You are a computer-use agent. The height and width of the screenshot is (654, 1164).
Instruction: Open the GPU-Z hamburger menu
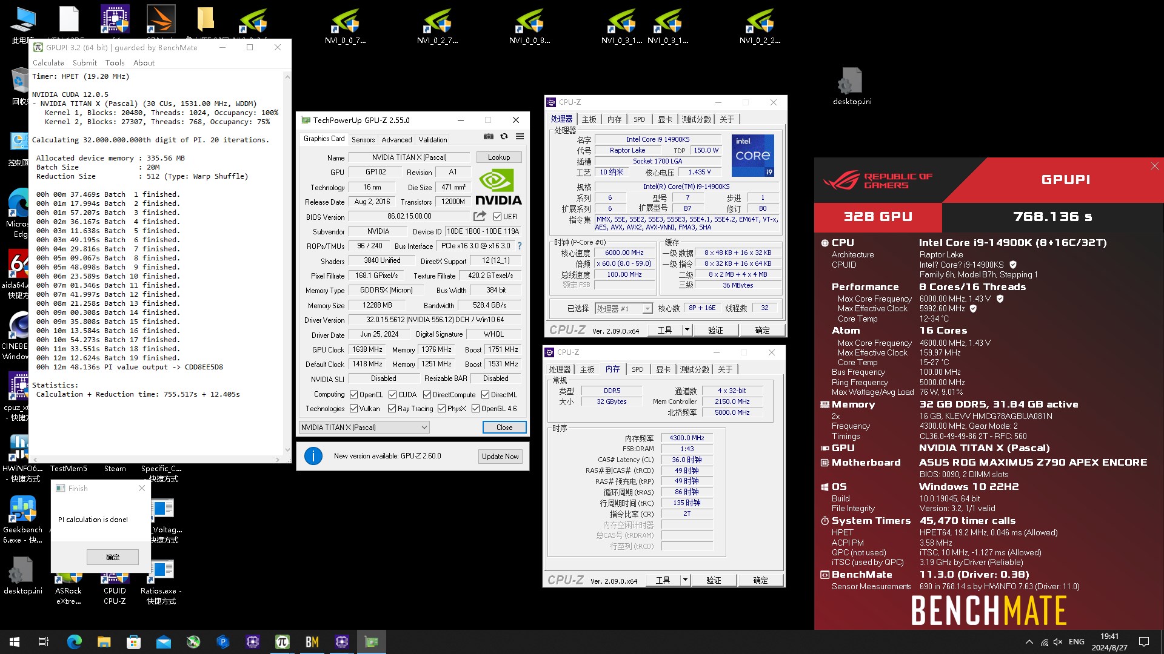520,137
